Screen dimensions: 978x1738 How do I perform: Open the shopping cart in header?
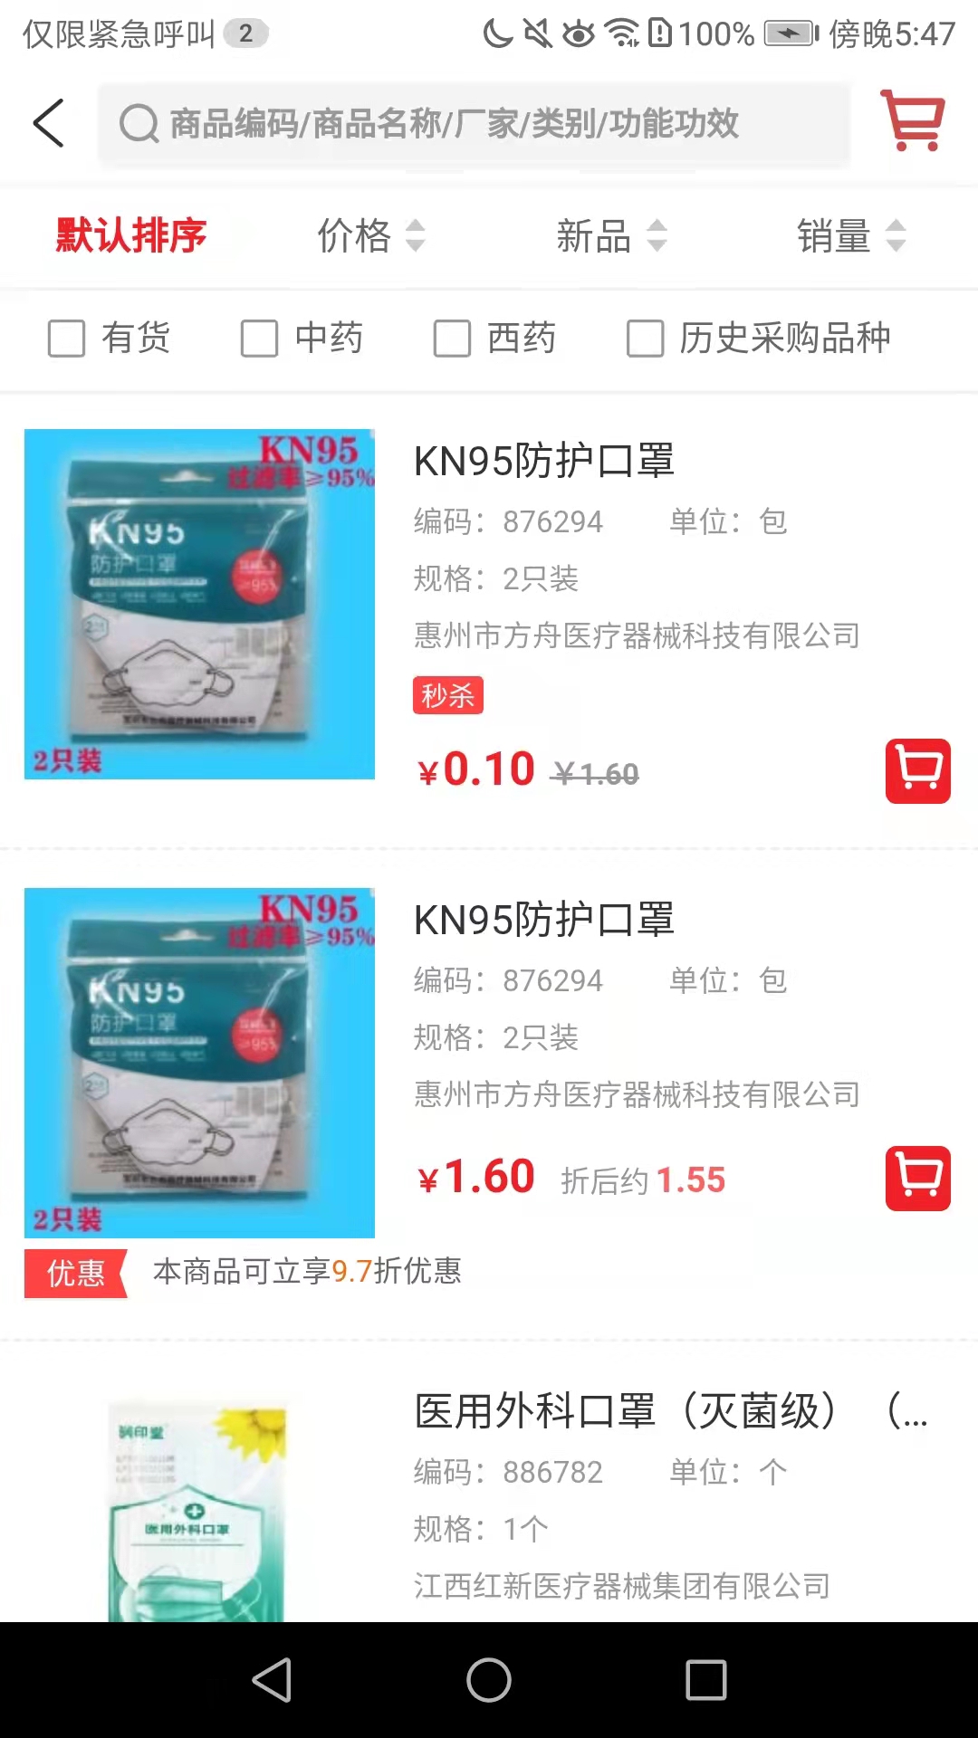coord(913,120)
